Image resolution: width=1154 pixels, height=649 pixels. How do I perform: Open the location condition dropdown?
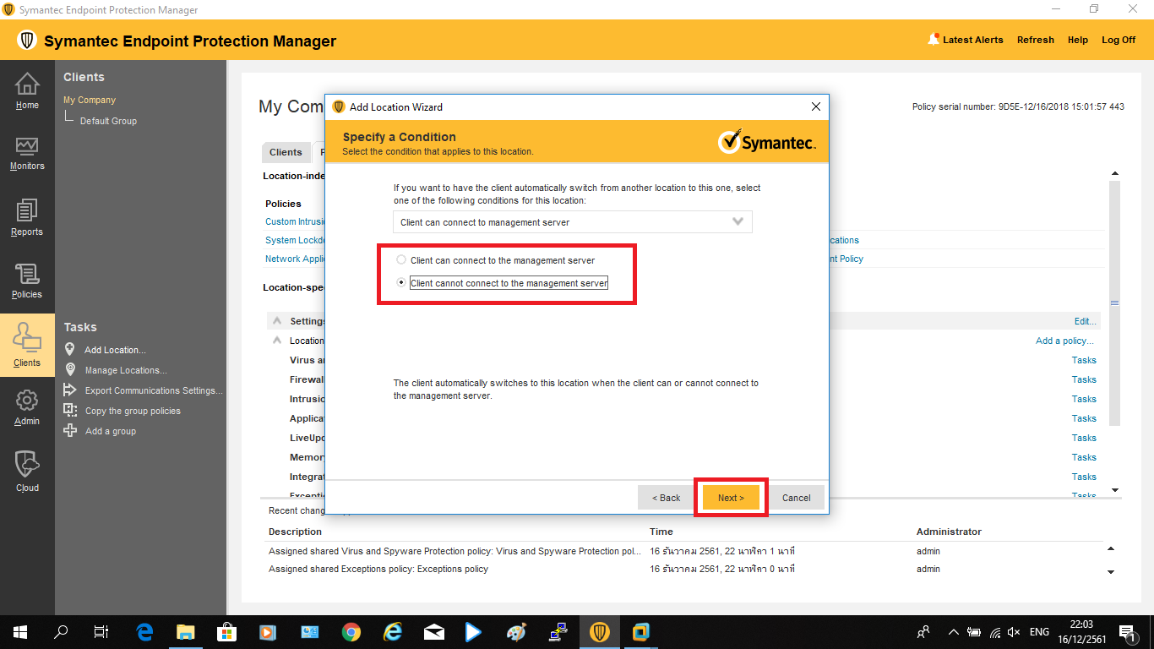[x=572, y=222]
